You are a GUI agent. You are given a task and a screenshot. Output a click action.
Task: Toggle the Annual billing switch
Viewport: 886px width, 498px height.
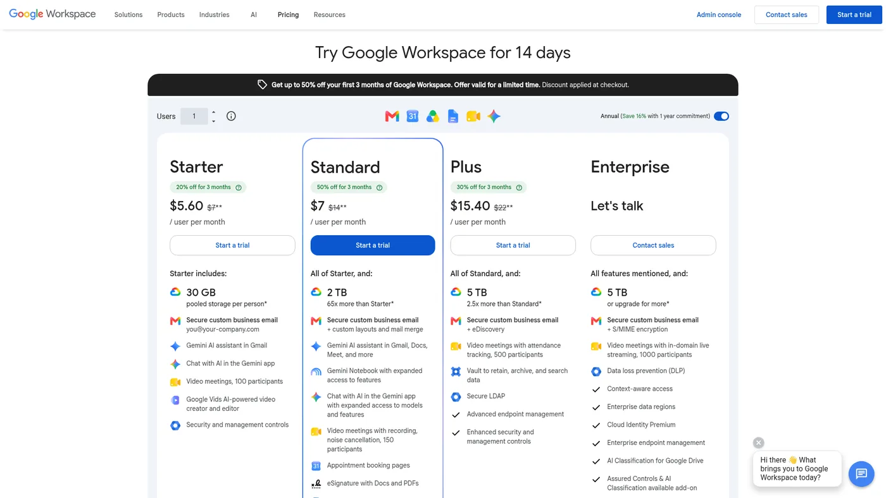click(x=721, y=116)
